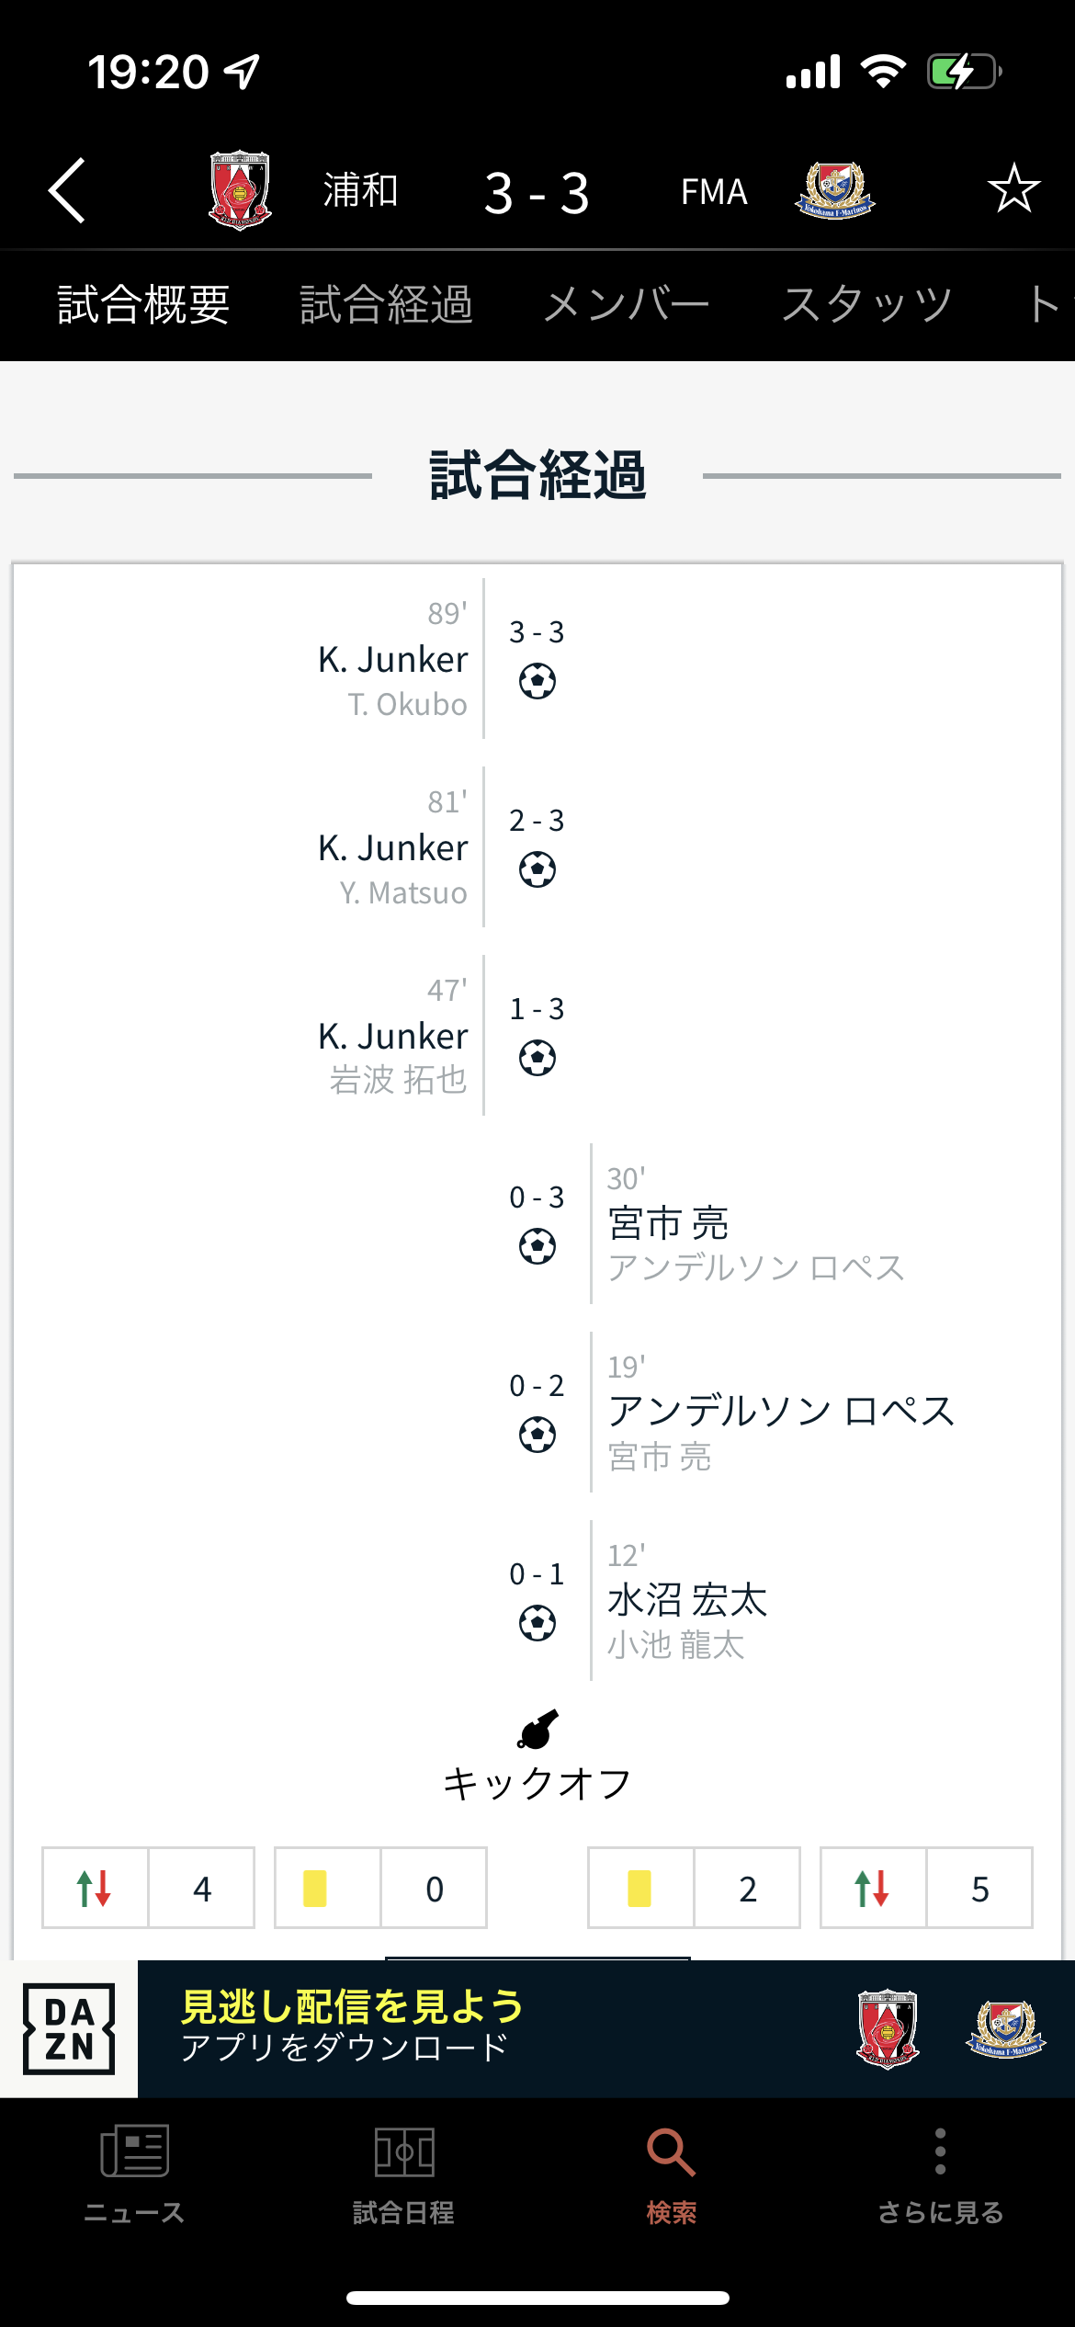Tap the DAZN download app banner

[537, 2029]
